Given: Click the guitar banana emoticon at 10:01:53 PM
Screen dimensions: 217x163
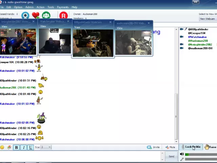Looking at the screenshot, I should 39,101.
